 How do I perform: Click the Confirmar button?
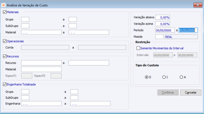[168, 92]
